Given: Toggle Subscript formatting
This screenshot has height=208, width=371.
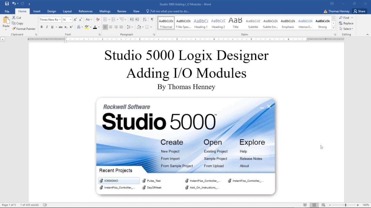Looking at the screenshot, I should (66, 27).
